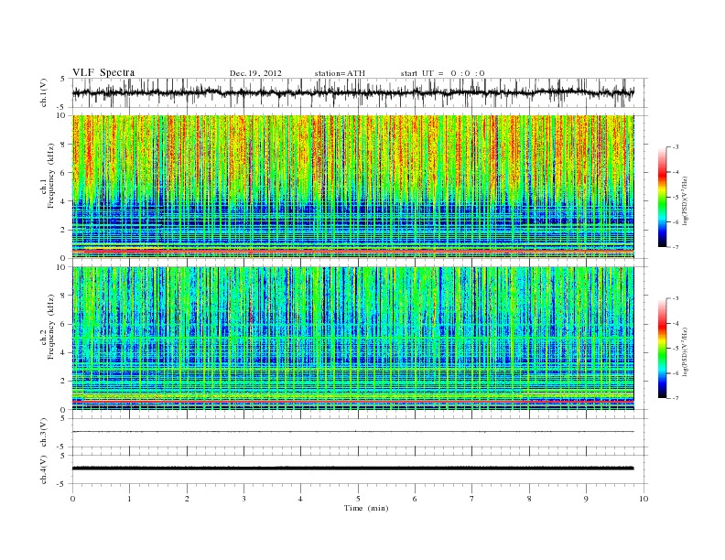Select the "Dec. 19, 2012" date text
This screenshot has height=560, width=725.
coord(255,73)
